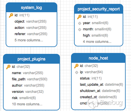Select the system_log table header
Image resolution: width=131 pixels, height=111 pixels.
click(31, 7)
